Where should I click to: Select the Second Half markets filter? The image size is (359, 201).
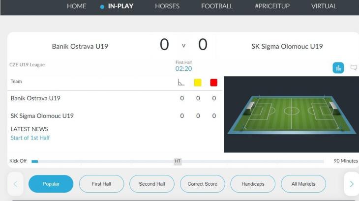click(x=152, y=184)
